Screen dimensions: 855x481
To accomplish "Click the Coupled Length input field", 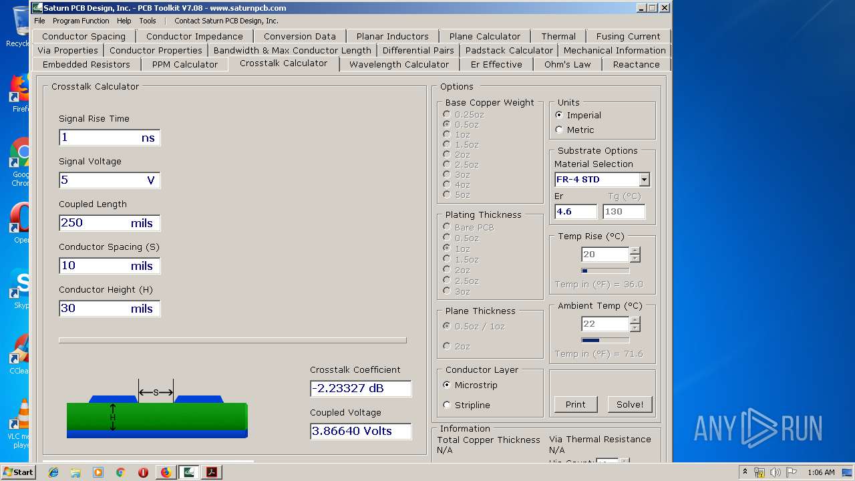I will [x=110, y=223].
